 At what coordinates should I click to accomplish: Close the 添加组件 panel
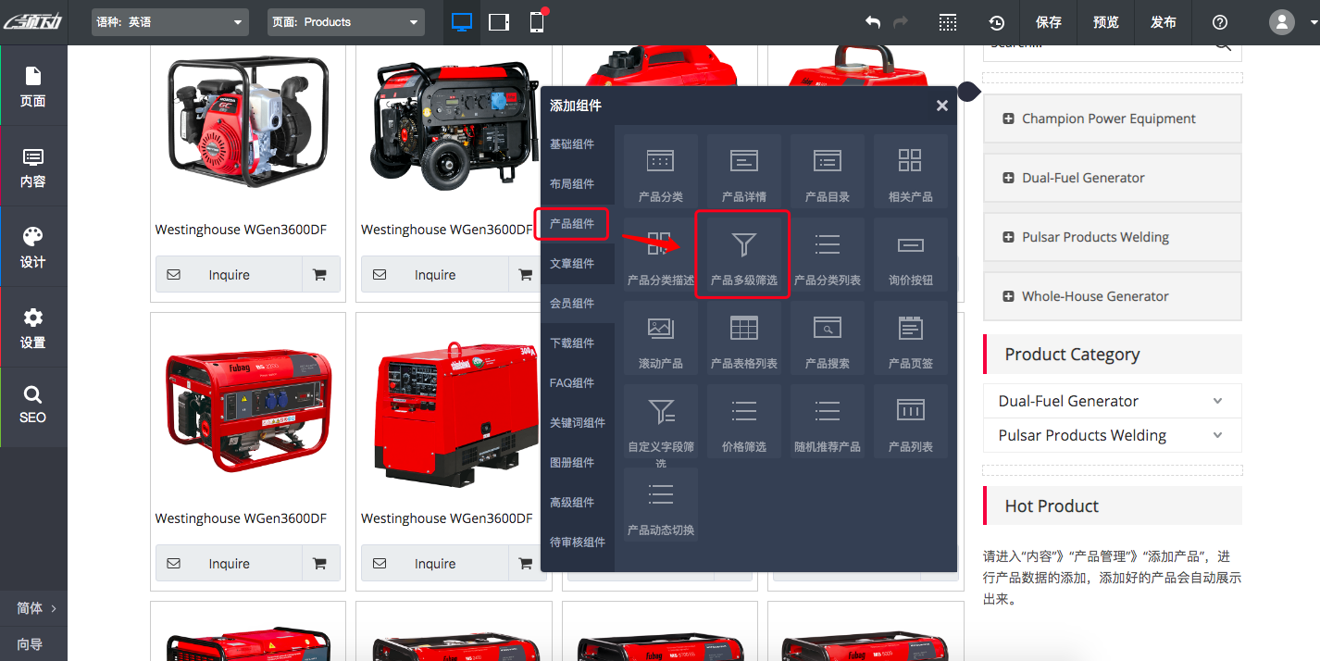[x=941, y=106]
